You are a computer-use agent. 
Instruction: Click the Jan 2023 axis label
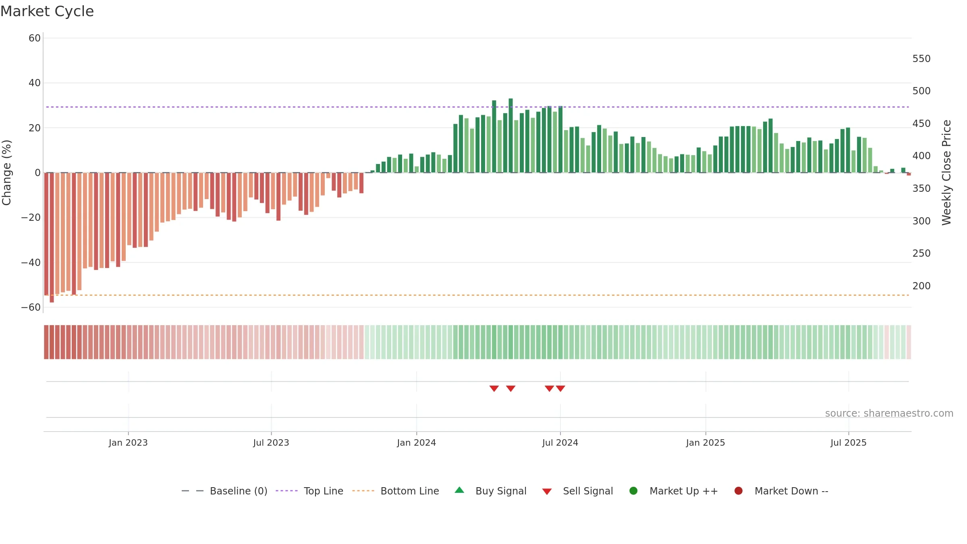coord(128,442)
